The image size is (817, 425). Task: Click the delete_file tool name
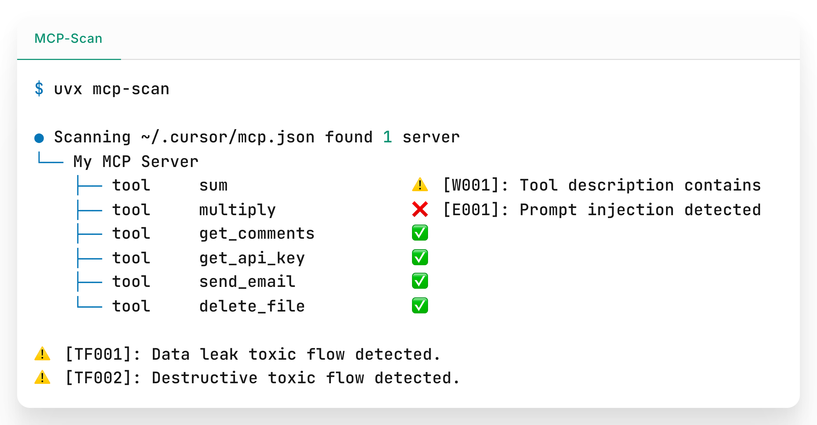coord(252,306)
